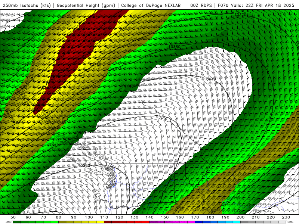Select the "Geopotential Height (gpm)" header label

86,6
